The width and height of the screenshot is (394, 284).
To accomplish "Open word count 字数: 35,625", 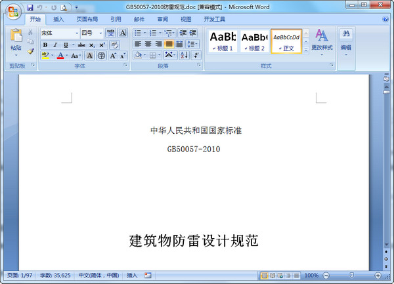I will point(55,275).
